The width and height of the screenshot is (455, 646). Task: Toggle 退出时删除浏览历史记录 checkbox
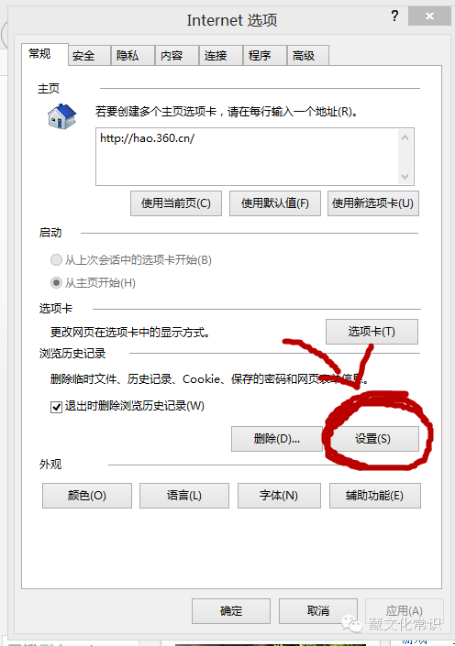56,407
